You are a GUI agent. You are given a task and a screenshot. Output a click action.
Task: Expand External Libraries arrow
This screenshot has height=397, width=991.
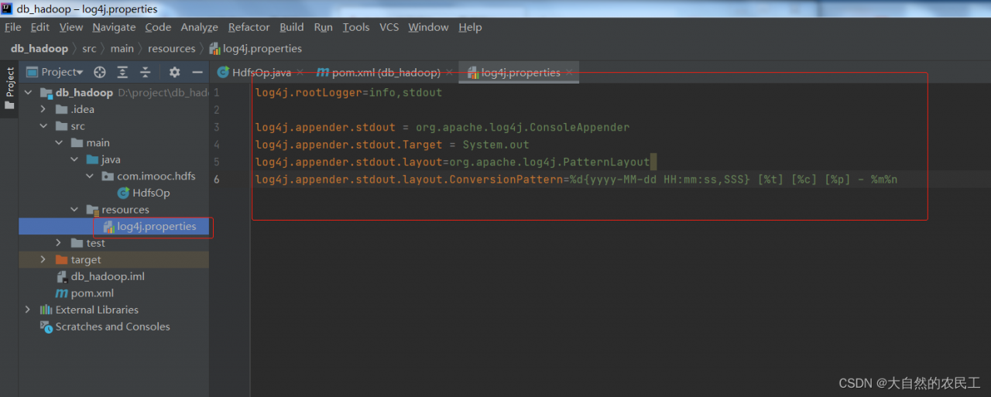pyautogui.click(x=29, y=310)
